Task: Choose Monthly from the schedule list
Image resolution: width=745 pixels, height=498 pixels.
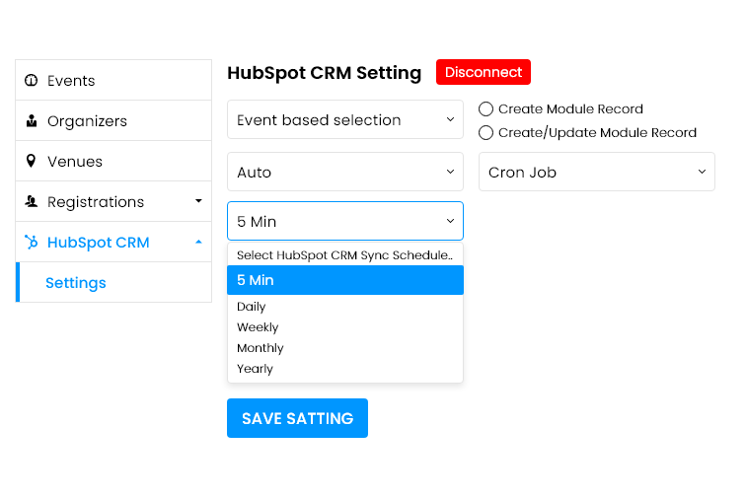Action: coord(345,348)
